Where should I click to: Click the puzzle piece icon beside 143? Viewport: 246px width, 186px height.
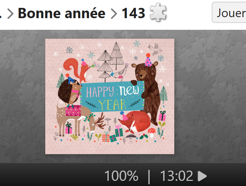[x=158, y=12]
